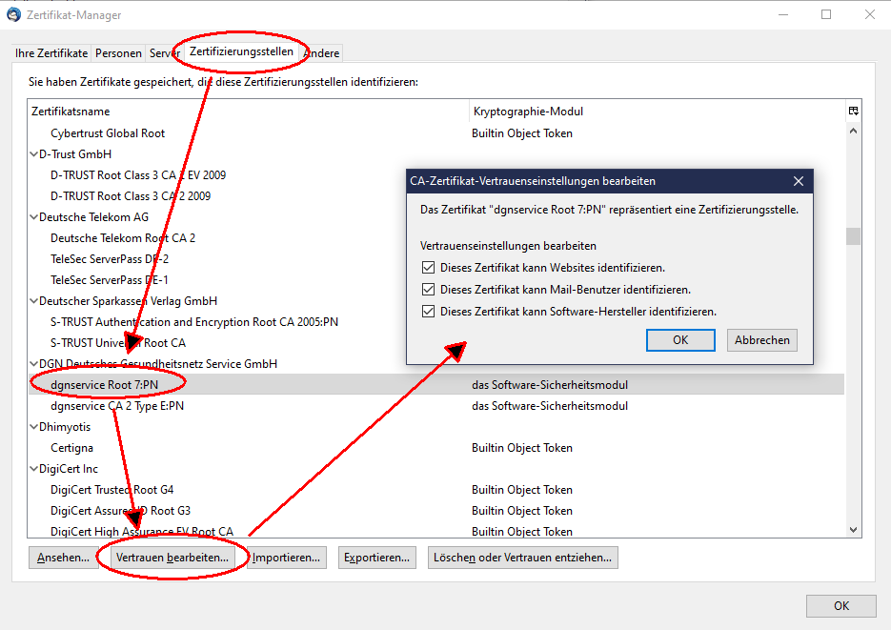Collapse the D-Trust GmbH group
Screen dimensions: 891x630
34,154
